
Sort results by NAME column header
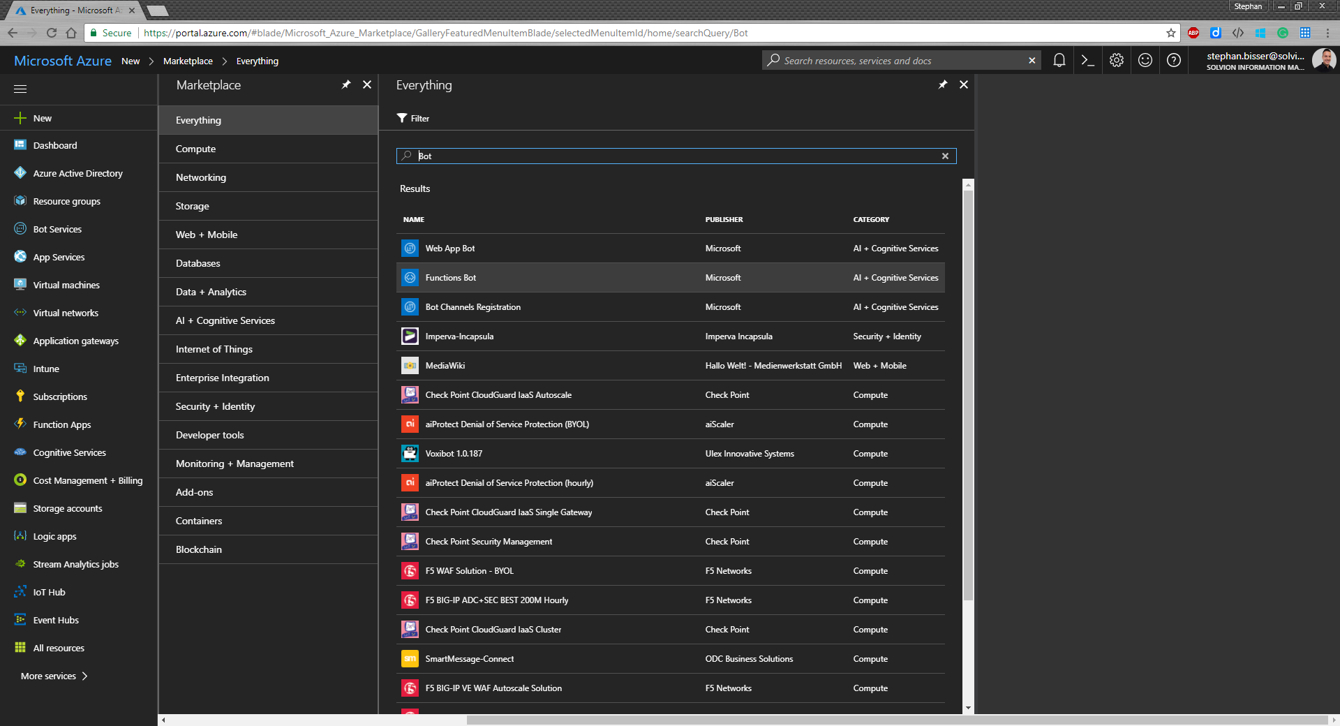click(x=414, y=219)
